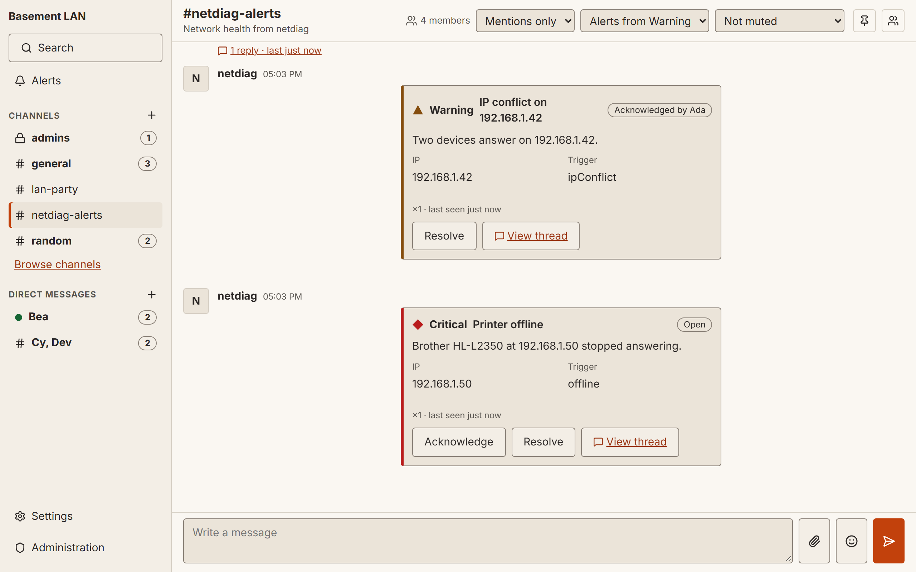Switch to the admins channel
916x572 pixels.
tap(85, 138)
